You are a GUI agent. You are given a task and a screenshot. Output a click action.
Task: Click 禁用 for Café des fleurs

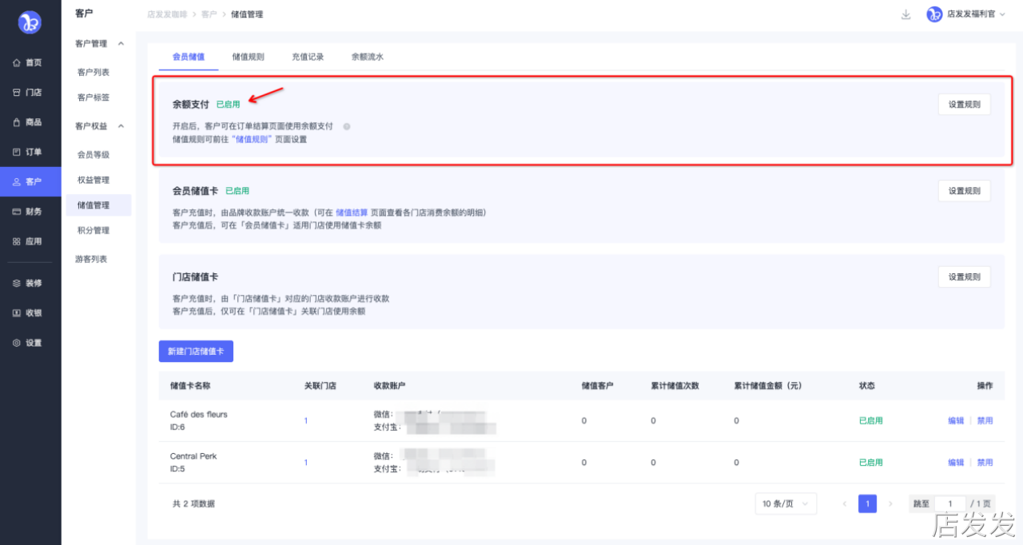[x=985, y=420]
